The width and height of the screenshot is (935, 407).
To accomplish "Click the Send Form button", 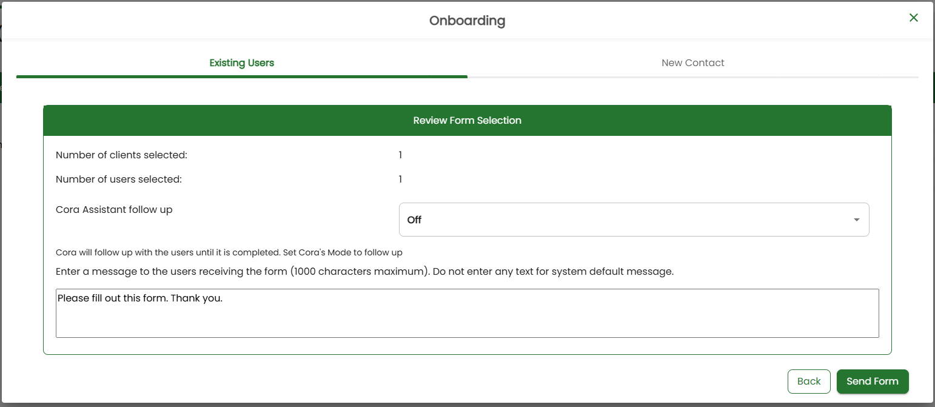I will 872,382.
